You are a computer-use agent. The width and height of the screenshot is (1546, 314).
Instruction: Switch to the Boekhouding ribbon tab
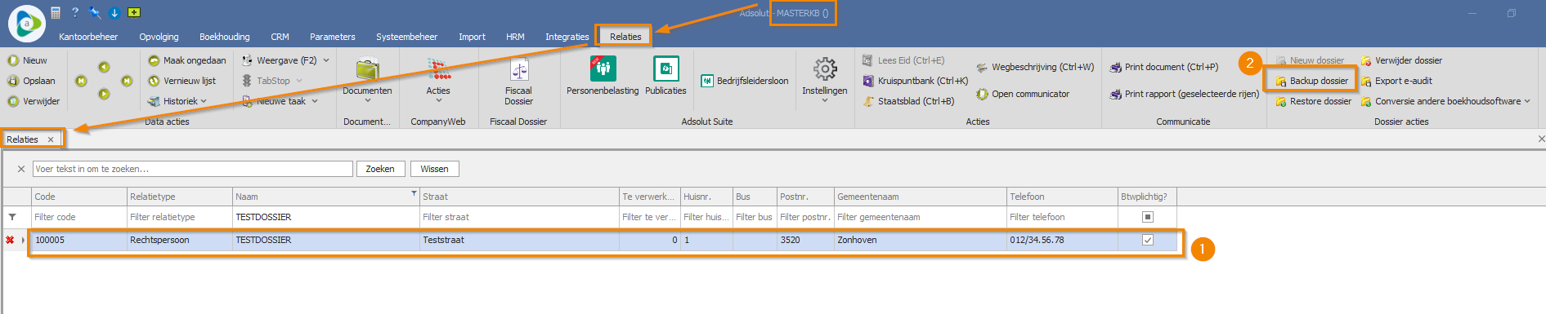pos(225,37)
